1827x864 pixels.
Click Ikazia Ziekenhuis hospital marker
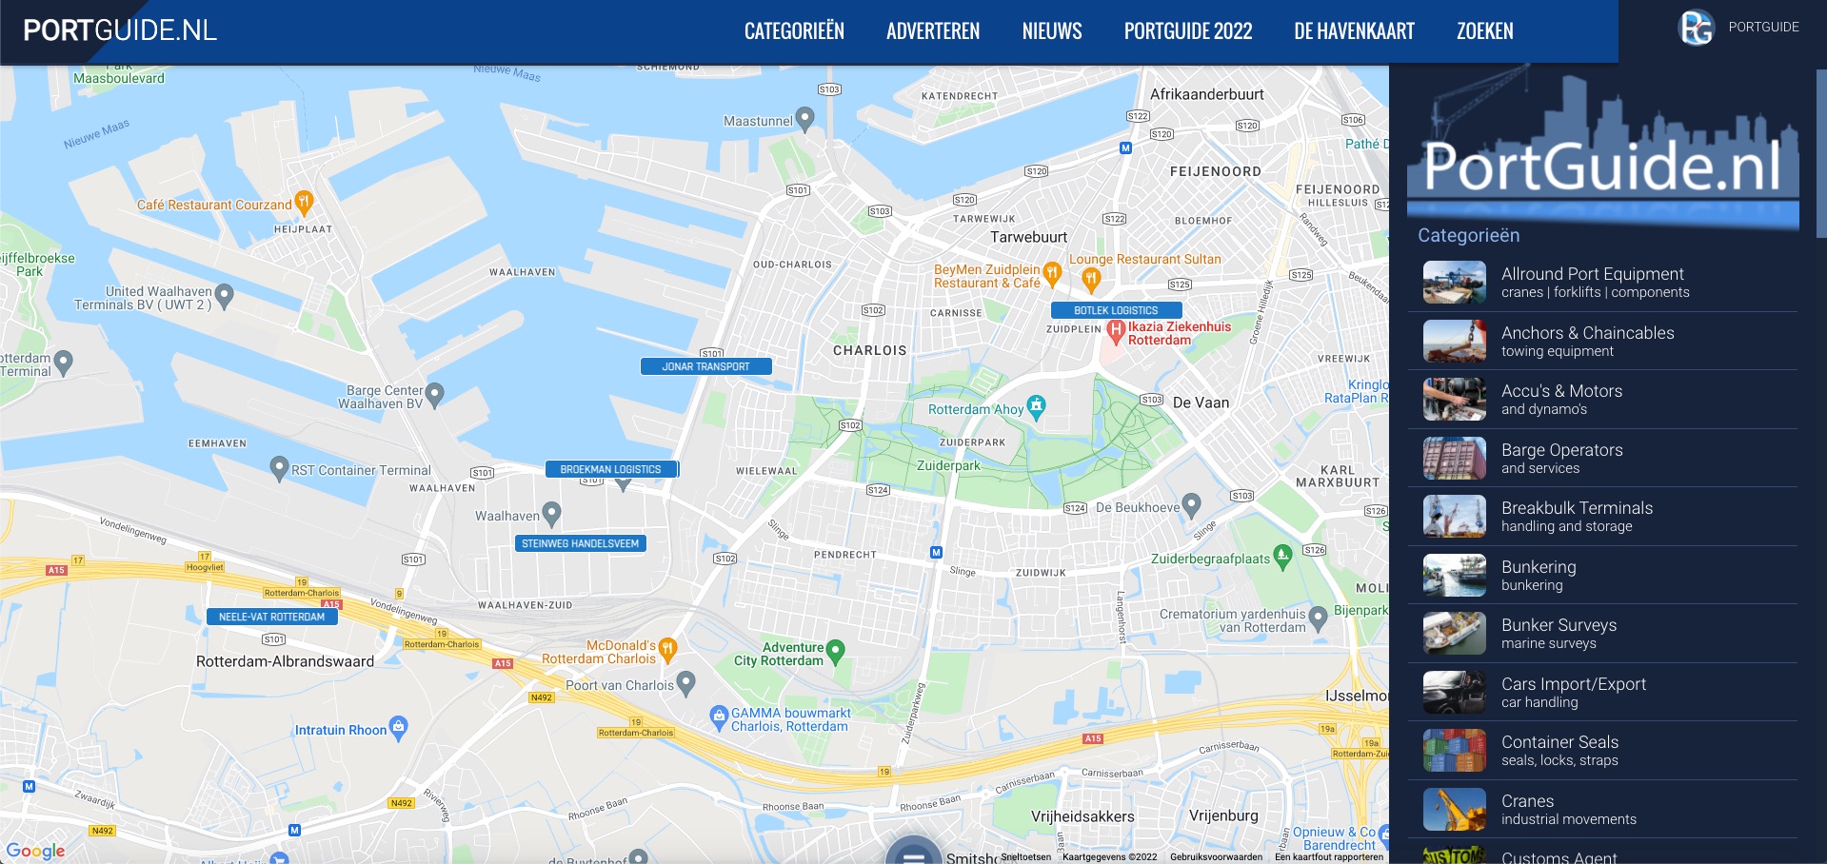(x=1116, y=331)
